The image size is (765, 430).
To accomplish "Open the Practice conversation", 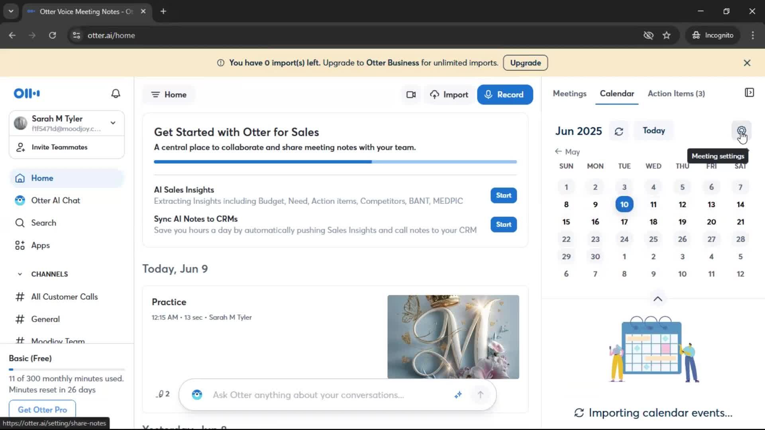I will coord(169,302).
